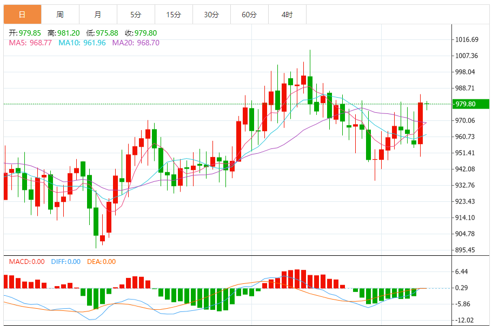492x326 pixels.
Task: Click the MA10: 961.96 indicator label
Action: coord(82,43)
